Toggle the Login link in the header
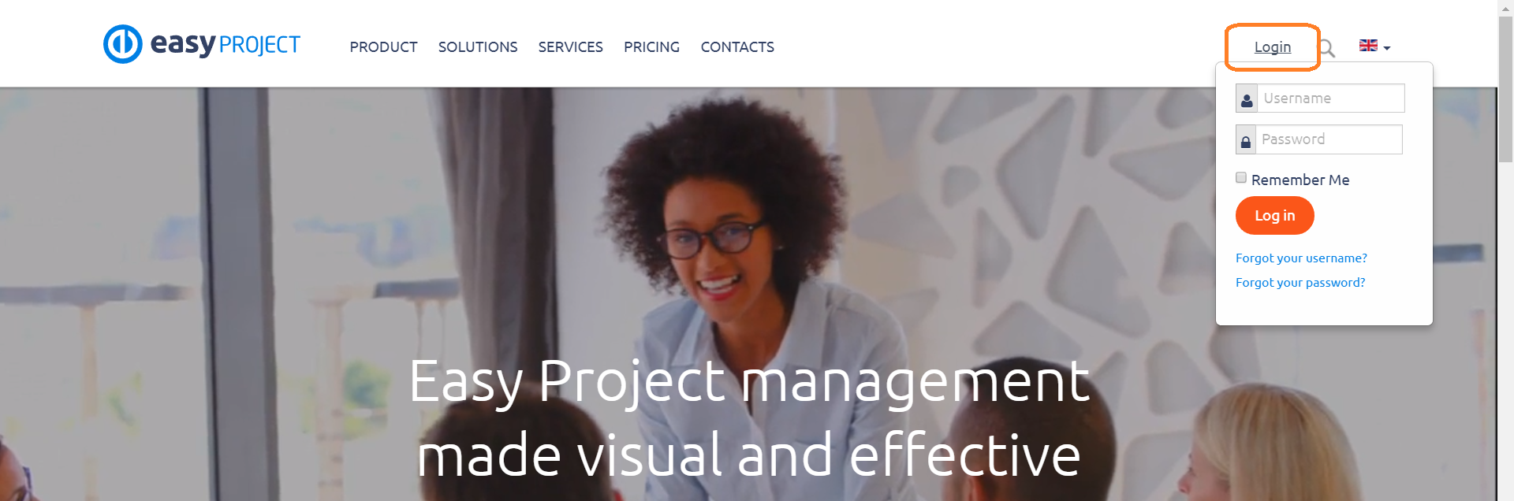1514x501 pixels. pyautogui.click(x=1273, y=47)
